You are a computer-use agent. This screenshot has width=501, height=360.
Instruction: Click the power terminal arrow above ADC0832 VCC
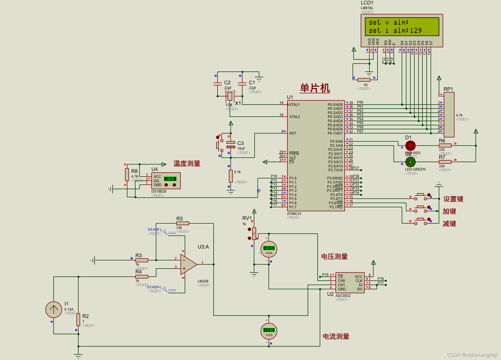373,262
